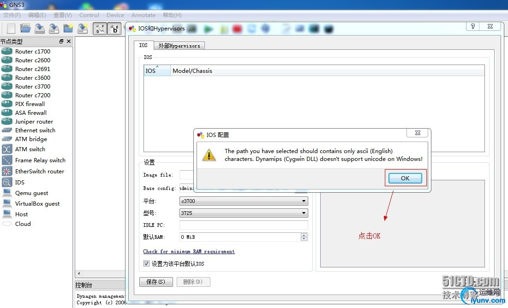Screen dimensions: 508x308
Task: Select the Qemu guest node icon
Action: coord(7,193)
